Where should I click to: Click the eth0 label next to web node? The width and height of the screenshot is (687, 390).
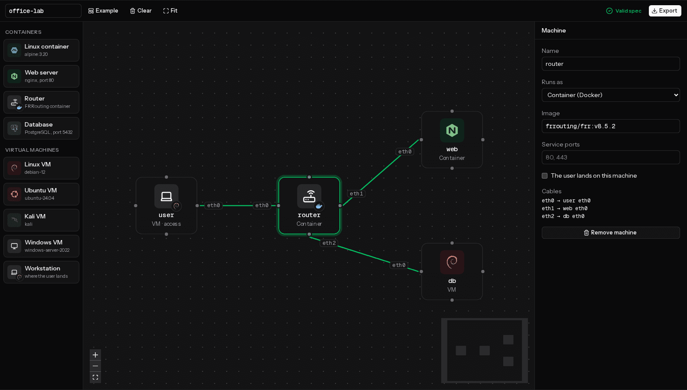pyautogui.click(x=405, y=152)
